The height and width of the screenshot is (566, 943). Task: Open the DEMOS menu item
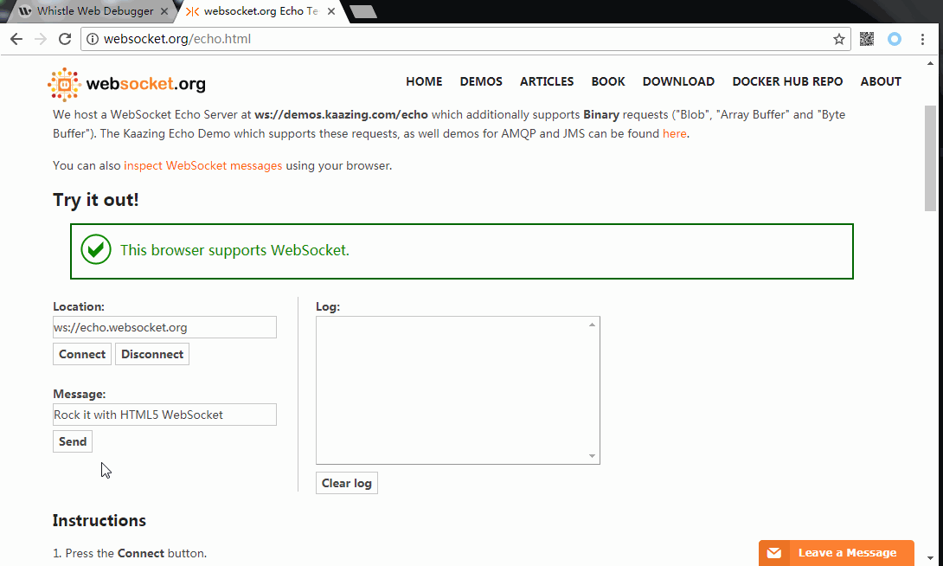point(481,81)
